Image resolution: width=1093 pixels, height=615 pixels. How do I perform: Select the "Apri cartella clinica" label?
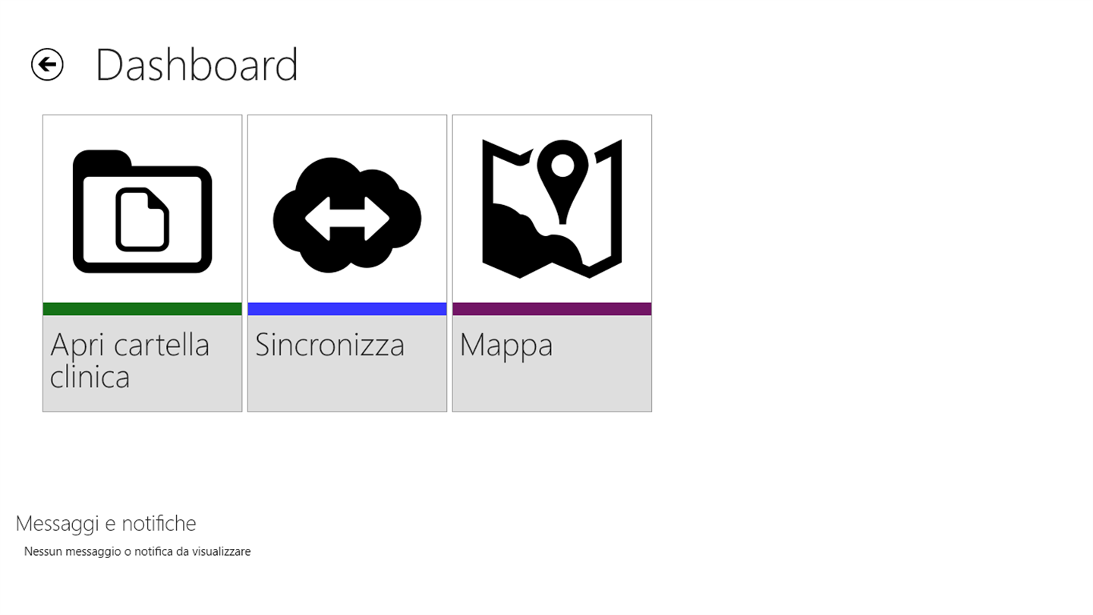click(130, 361)
